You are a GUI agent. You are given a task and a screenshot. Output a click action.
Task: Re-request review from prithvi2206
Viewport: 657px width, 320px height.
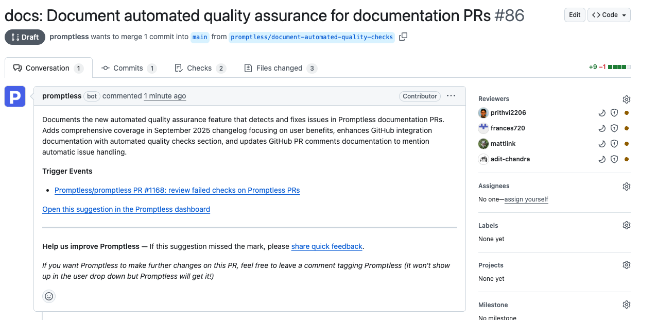click(x=602, y=112)
